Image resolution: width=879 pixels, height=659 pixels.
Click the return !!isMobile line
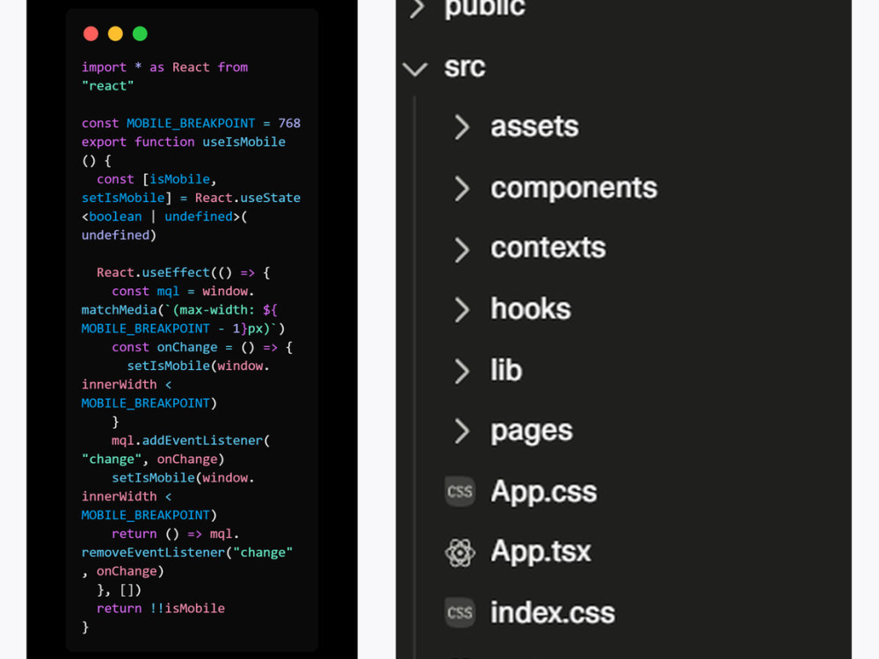[160, 609]
